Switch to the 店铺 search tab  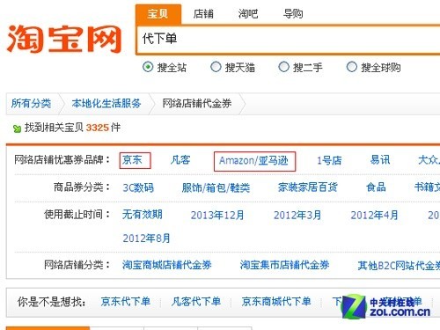pos(203,14)
